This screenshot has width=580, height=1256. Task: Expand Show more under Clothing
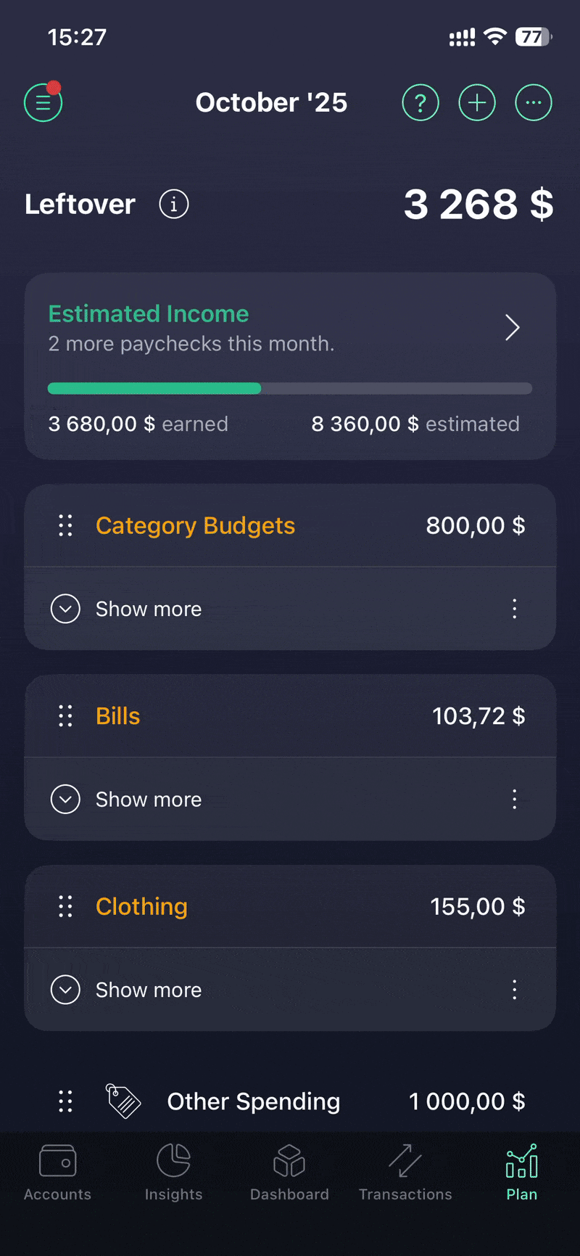(x=65, y=990)
